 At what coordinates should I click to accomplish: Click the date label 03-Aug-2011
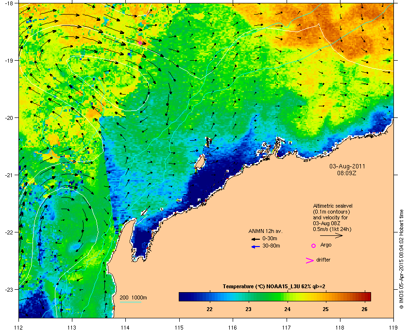347,166
